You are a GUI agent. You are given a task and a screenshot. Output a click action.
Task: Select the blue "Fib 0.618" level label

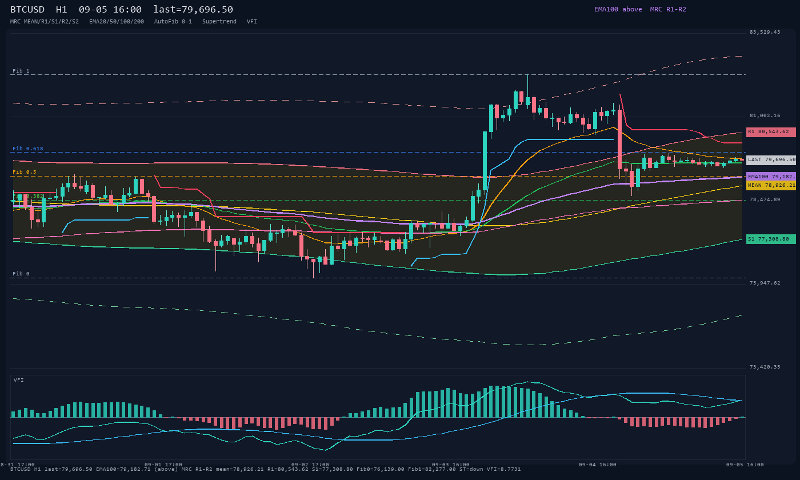[28, 149]
